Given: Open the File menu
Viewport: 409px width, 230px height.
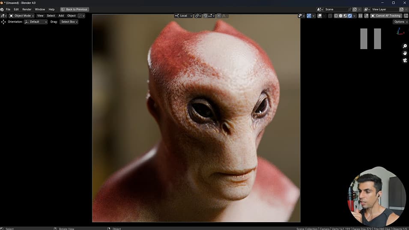Looking at the screenshot, I should click(x=8, y=9).
